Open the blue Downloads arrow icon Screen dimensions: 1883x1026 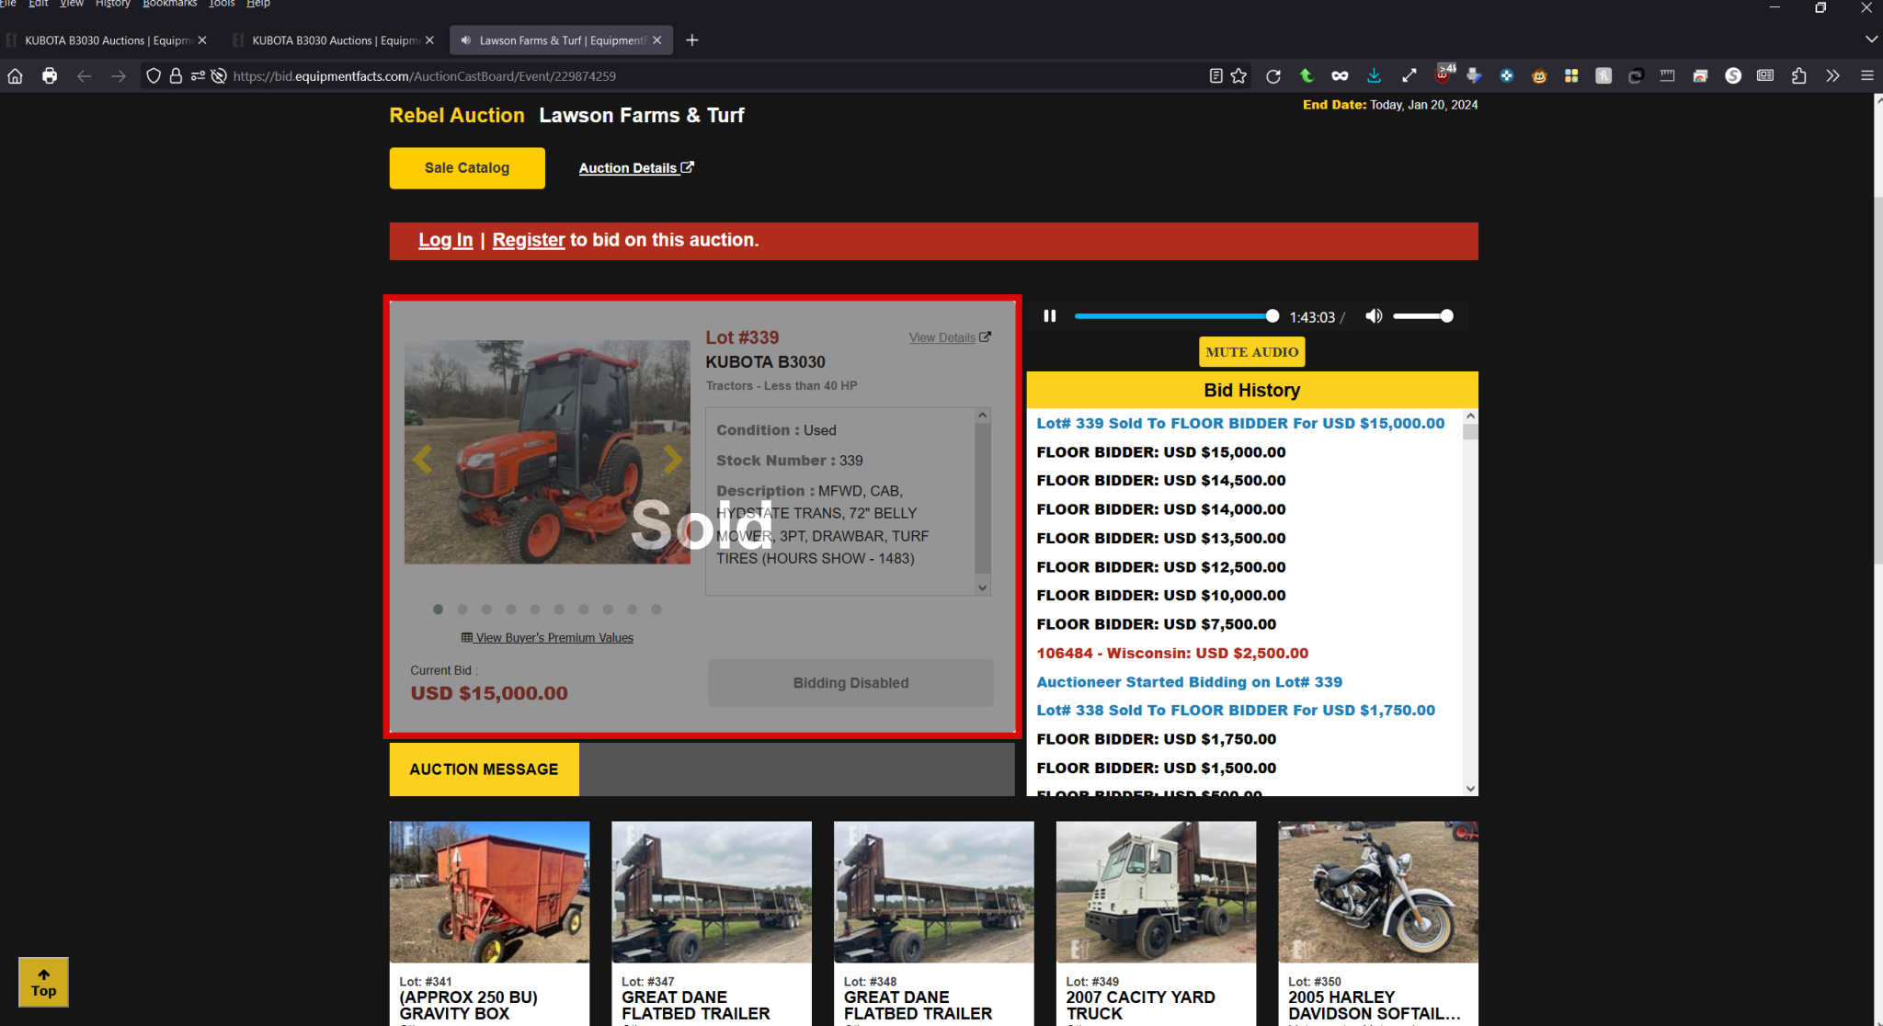(1374, 76)
